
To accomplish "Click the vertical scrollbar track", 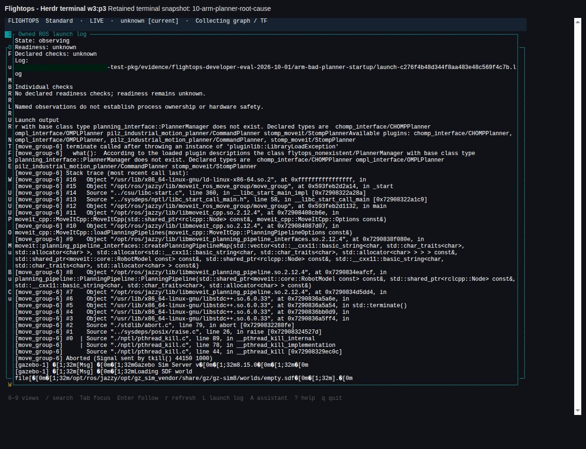I will (x=577, y=216).
